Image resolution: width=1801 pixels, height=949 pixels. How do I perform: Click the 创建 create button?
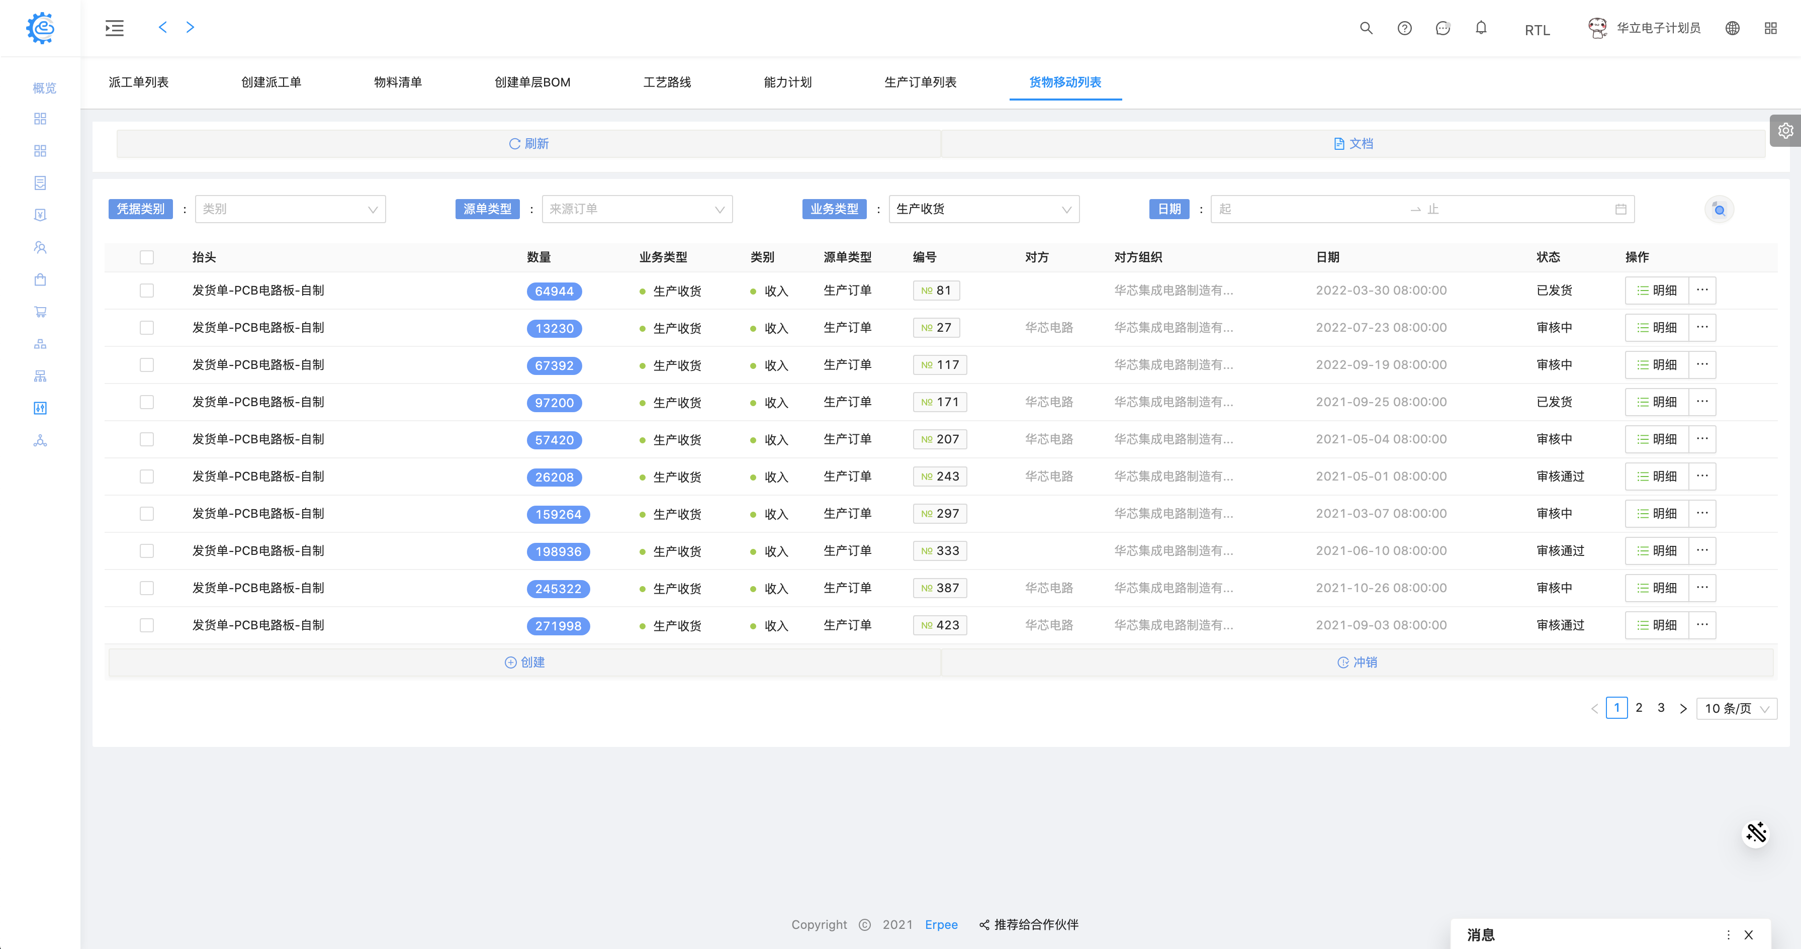[x=524, y=662]
